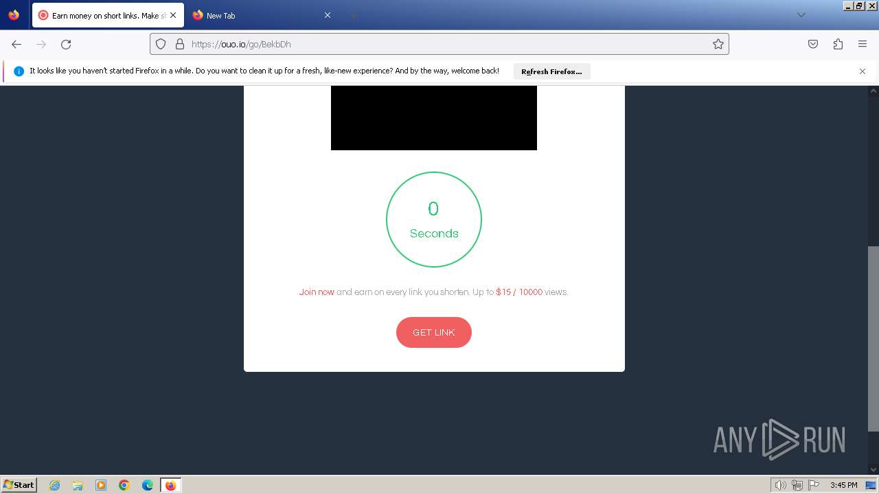The width and height of the screenshot is (879, 494).
Task: Select the Earn money on short links tab
Action: [x=108, y=15]
